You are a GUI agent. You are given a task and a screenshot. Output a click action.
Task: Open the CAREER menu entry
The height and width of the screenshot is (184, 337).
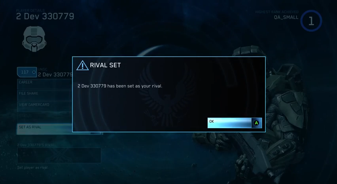point(44,84)
